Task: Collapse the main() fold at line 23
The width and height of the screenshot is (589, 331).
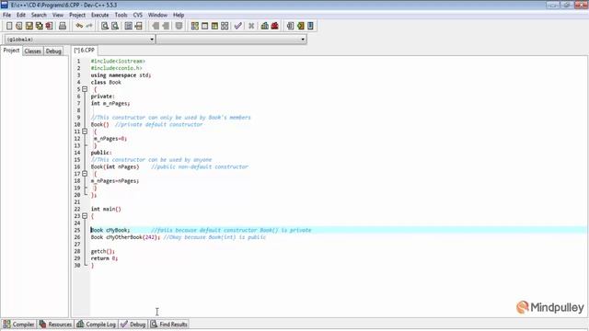Action: (x=85, y=216)
